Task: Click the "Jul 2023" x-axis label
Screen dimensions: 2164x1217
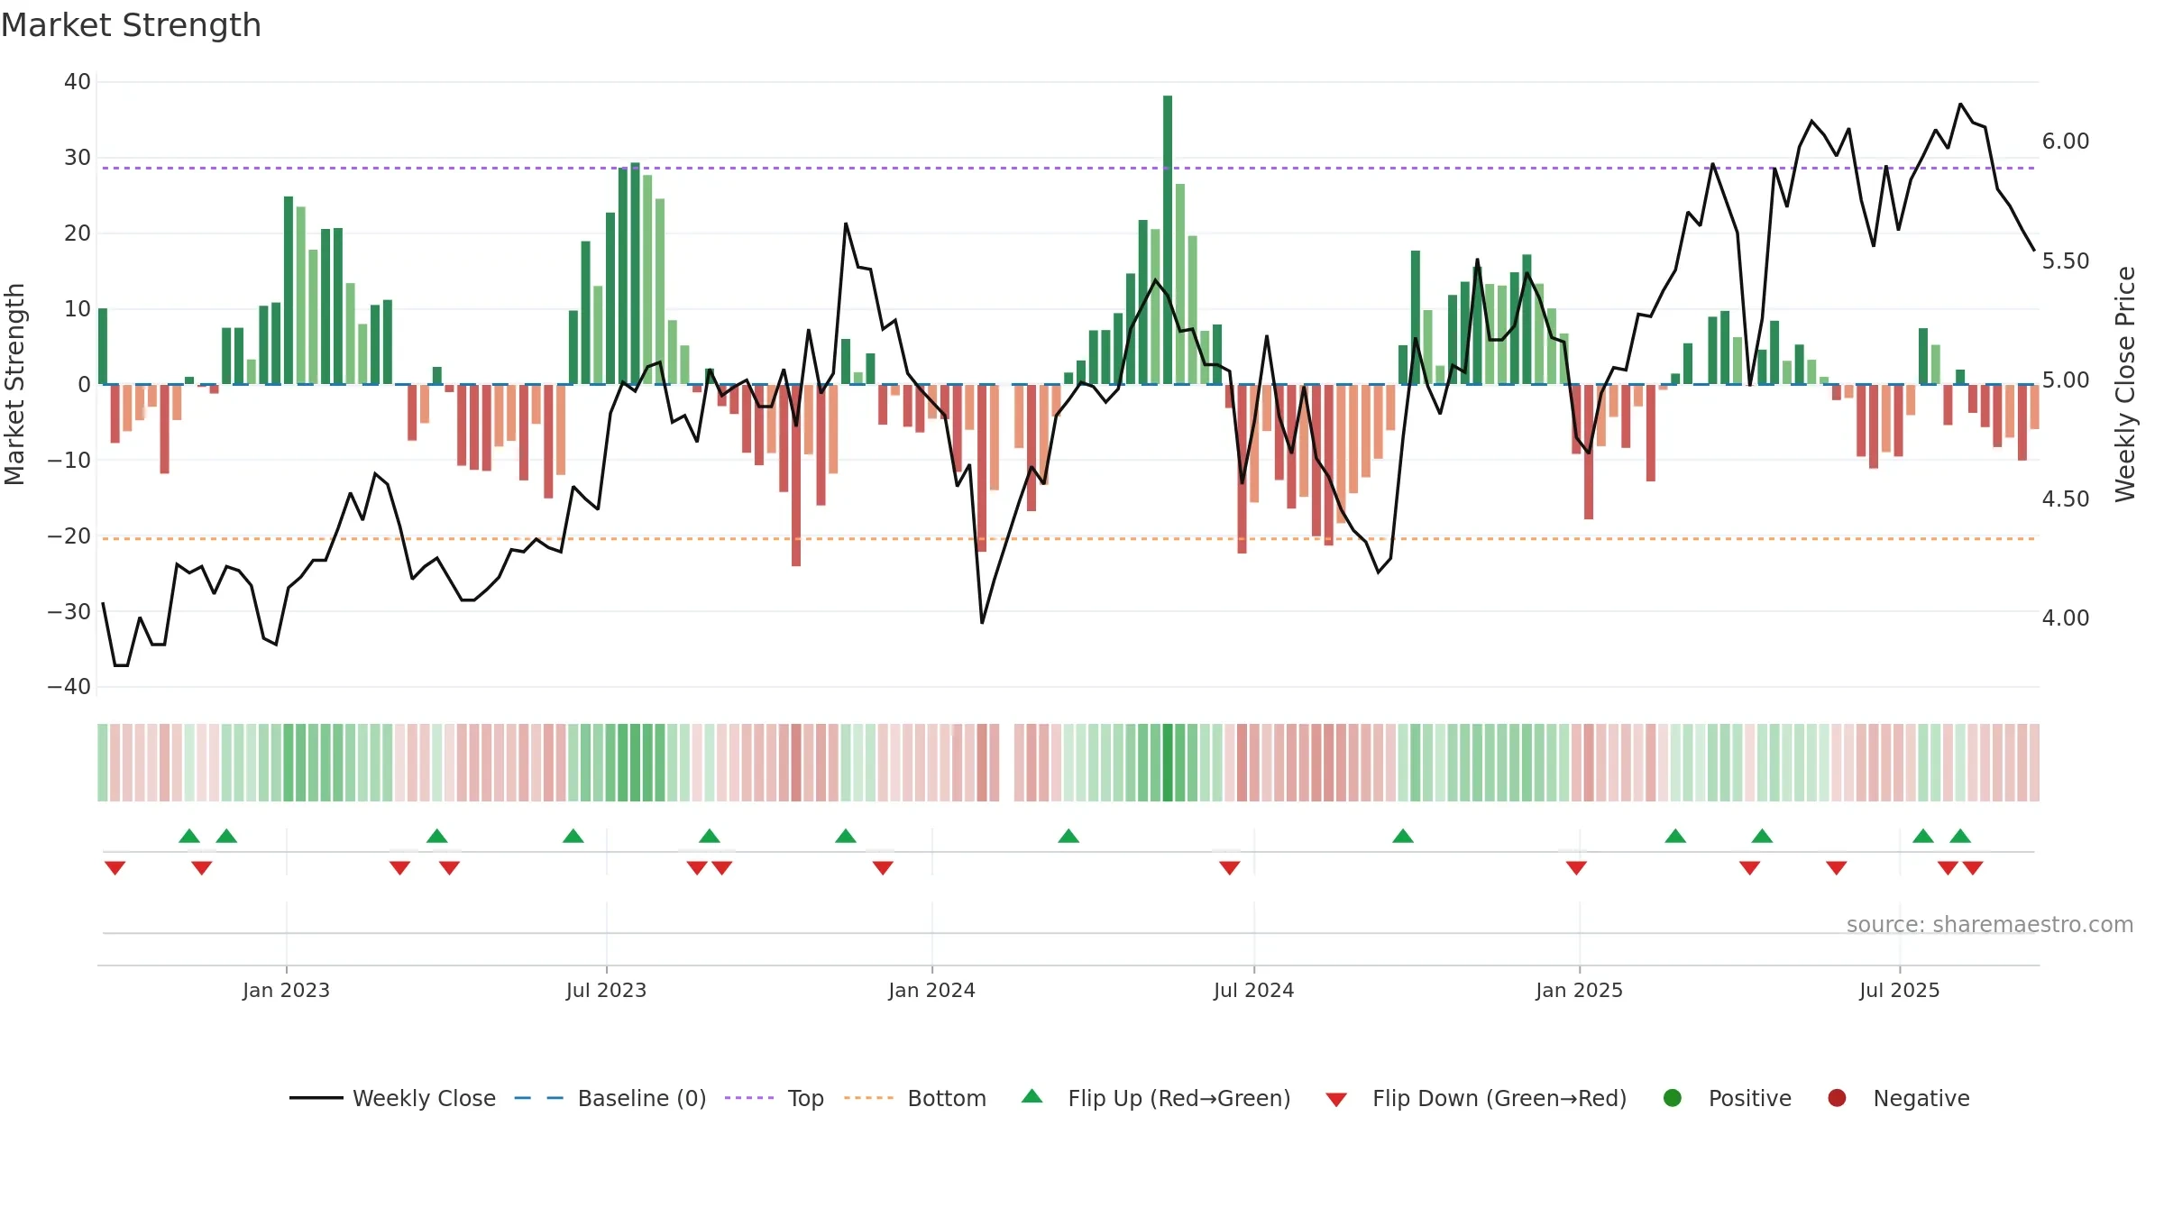Action: coord(606,990)
